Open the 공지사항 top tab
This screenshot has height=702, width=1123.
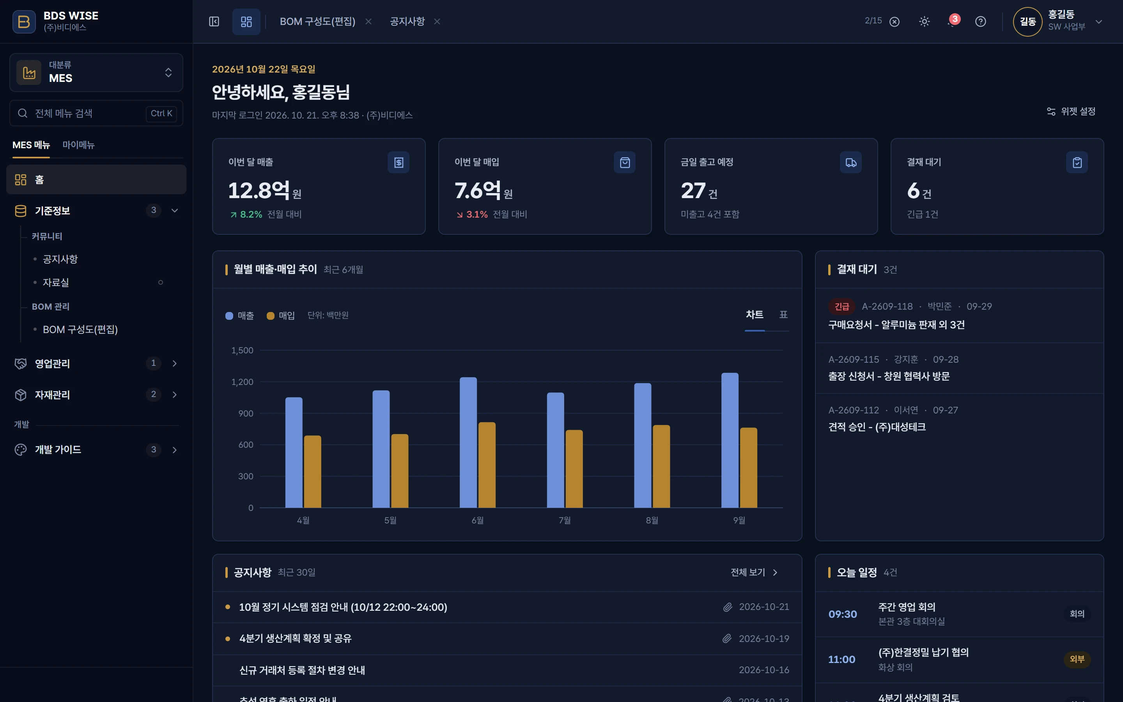click(x=407, y=21)
